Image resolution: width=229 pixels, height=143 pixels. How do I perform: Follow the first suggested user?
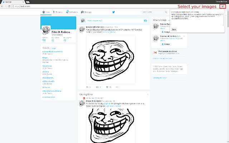(165, 32)
